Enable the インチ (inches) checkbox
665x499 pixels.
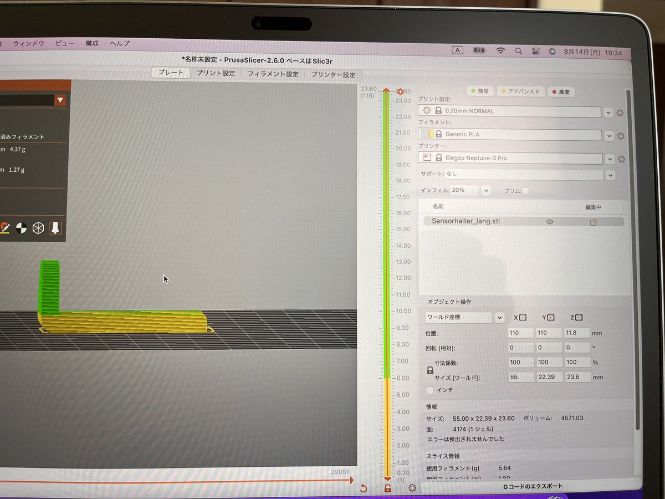point(430,390)
